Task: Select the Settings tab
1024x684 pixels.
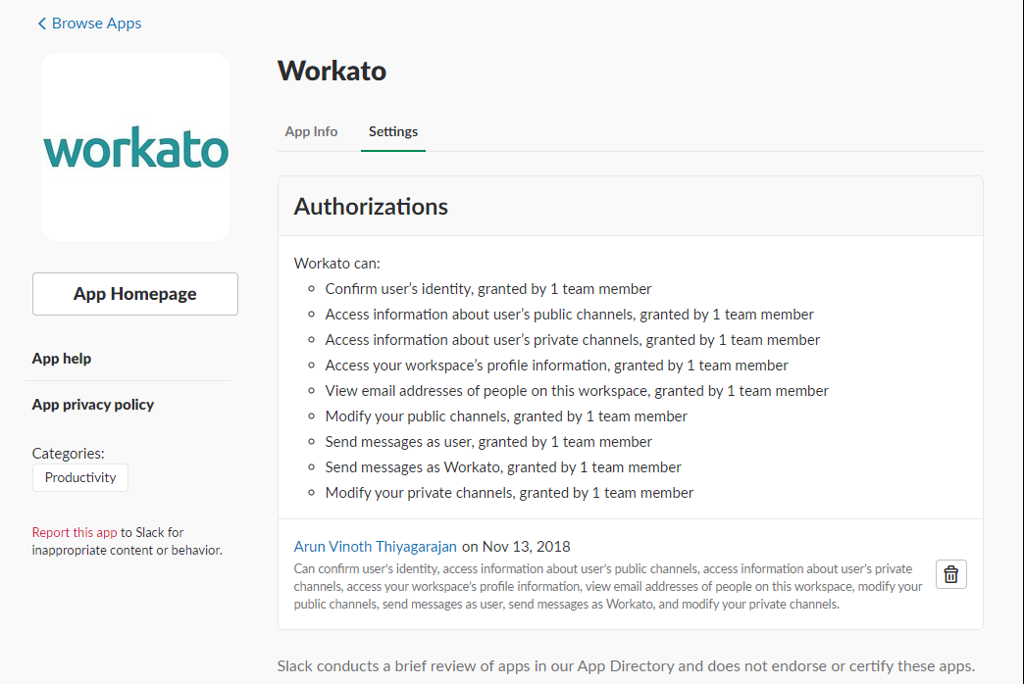Action: [393, 131]
